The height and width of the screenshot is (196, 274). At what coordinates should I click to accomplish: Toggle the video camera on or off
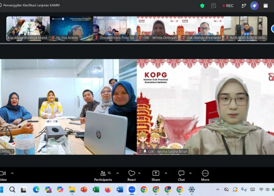3,176
